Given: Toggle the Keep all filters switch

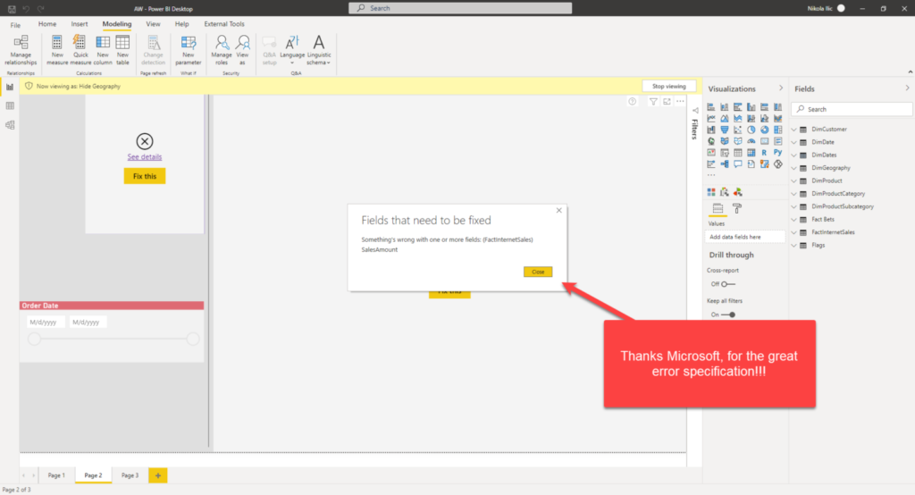Looking at the screenshot, I should click(x=727, y=315).
